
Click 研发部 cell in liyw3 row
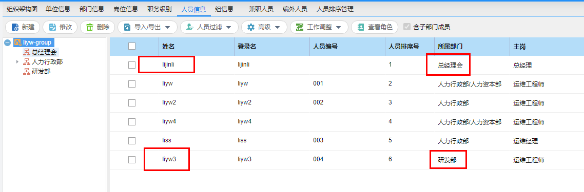tap(447, 160)
